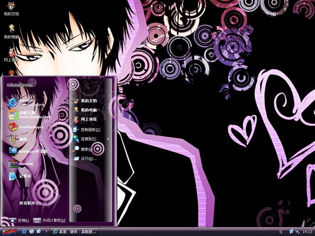Expand Quick Launch overflow chevron

[x=46, y=232]
